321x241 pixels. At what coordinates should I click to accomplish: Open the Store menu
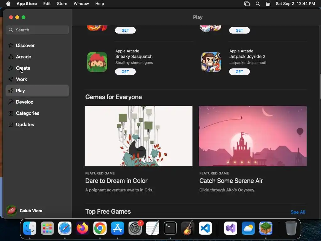point(62,4)
